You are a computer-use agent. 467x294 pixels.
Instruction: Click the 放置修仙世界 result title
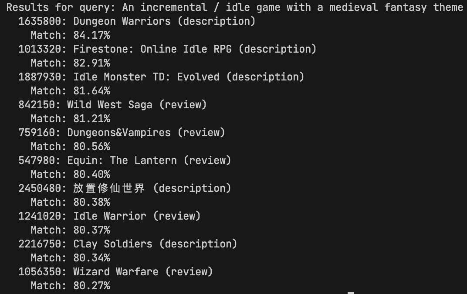[x=109, y=188]
